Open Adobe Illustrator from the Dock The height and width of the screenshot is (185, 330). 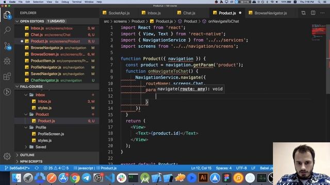[x=203, y=178]
